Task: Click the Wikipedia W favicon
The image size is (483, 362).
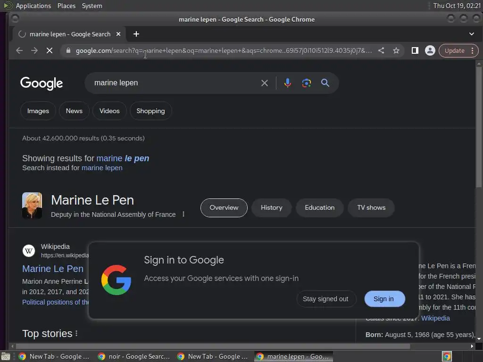Action: [29, 251]
